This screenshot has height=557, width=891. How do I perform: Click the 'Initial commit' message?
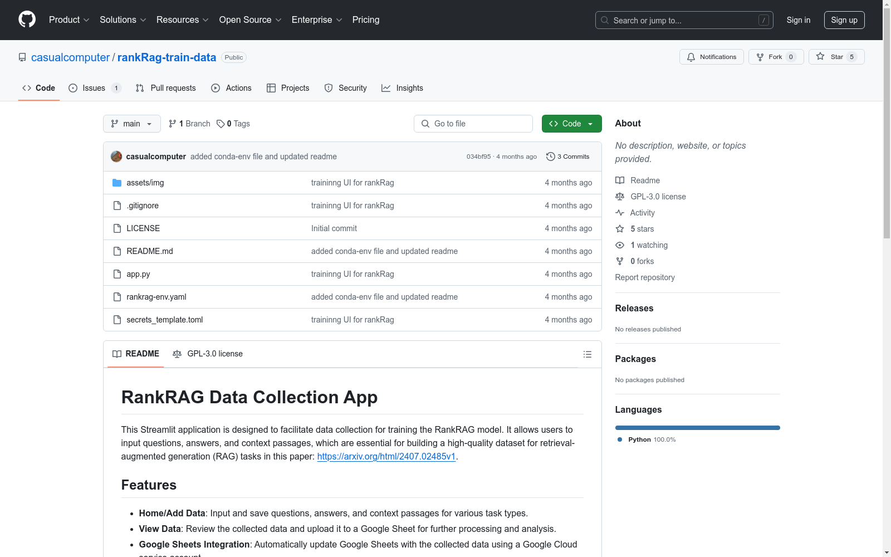(x=334, y=228)
